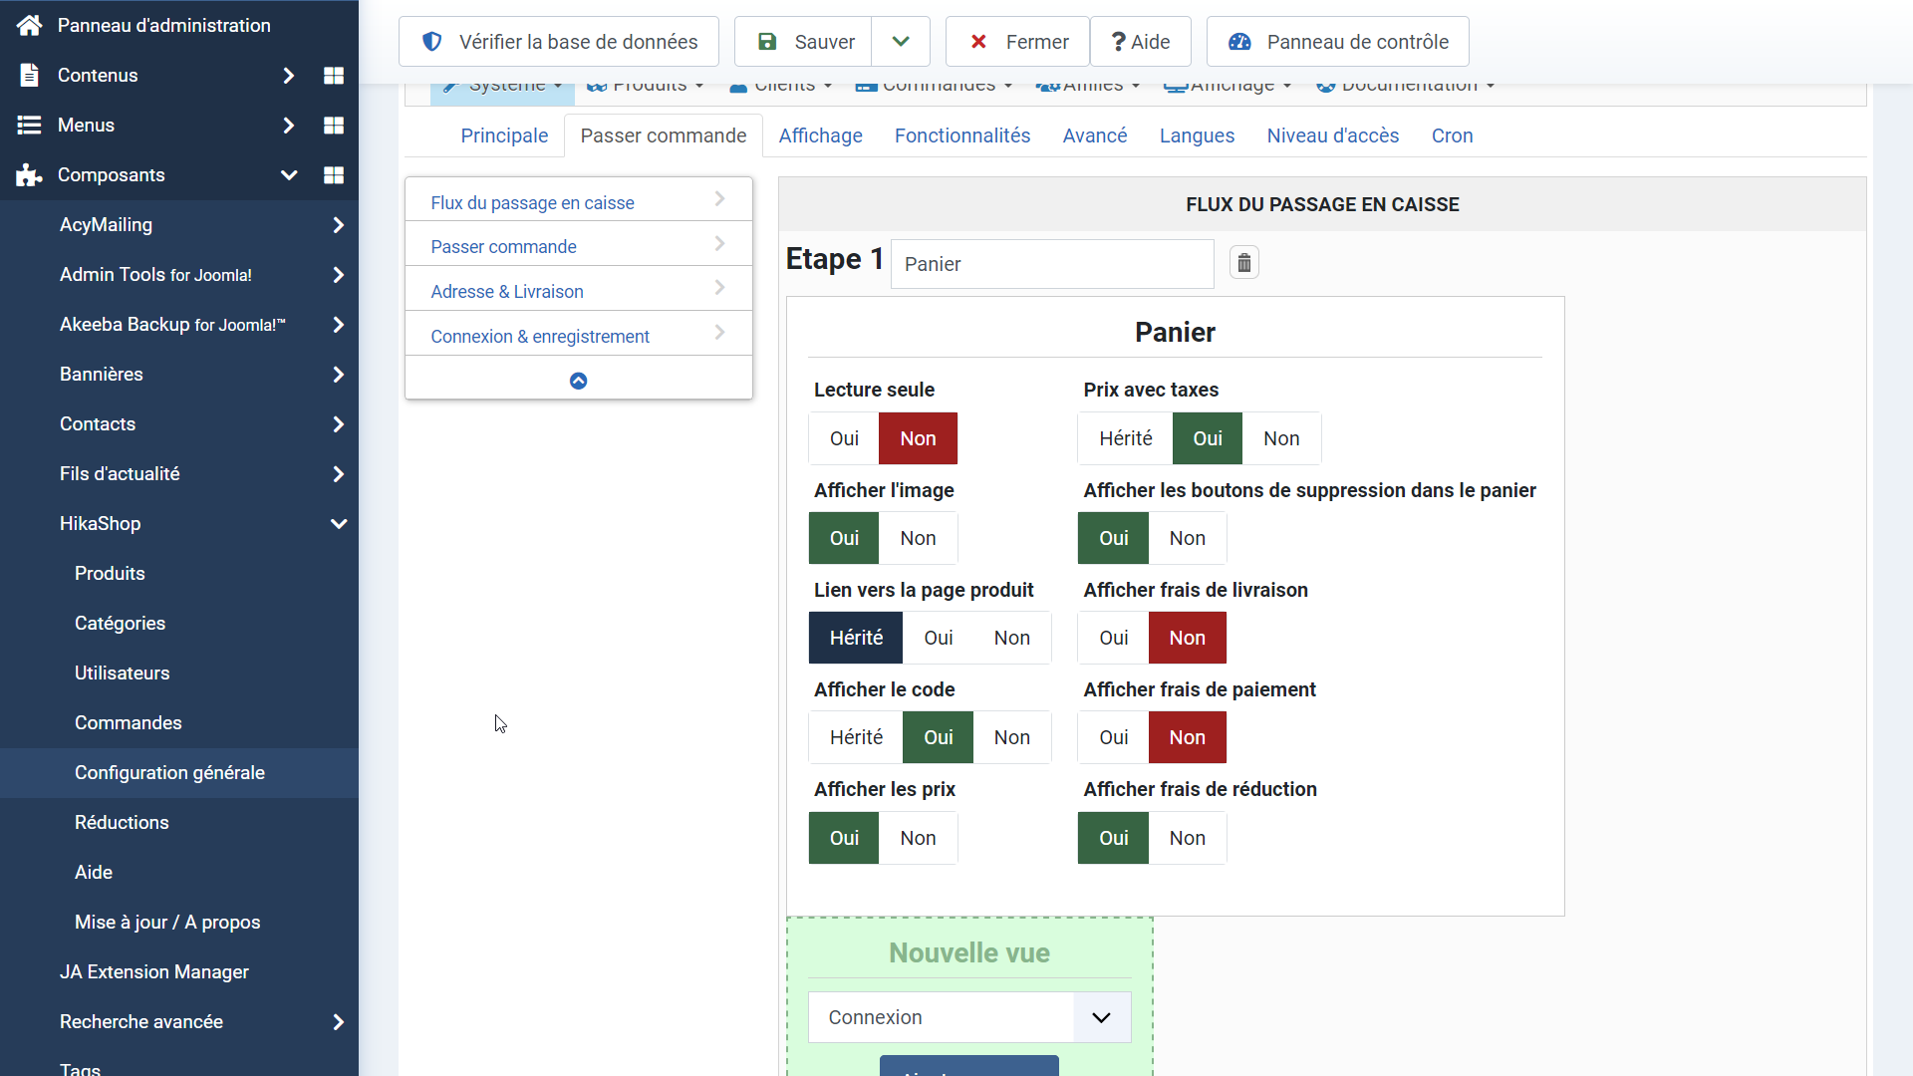
Task: Click the Composants dashboard grid icon
Action: click(x=334, y=175)
